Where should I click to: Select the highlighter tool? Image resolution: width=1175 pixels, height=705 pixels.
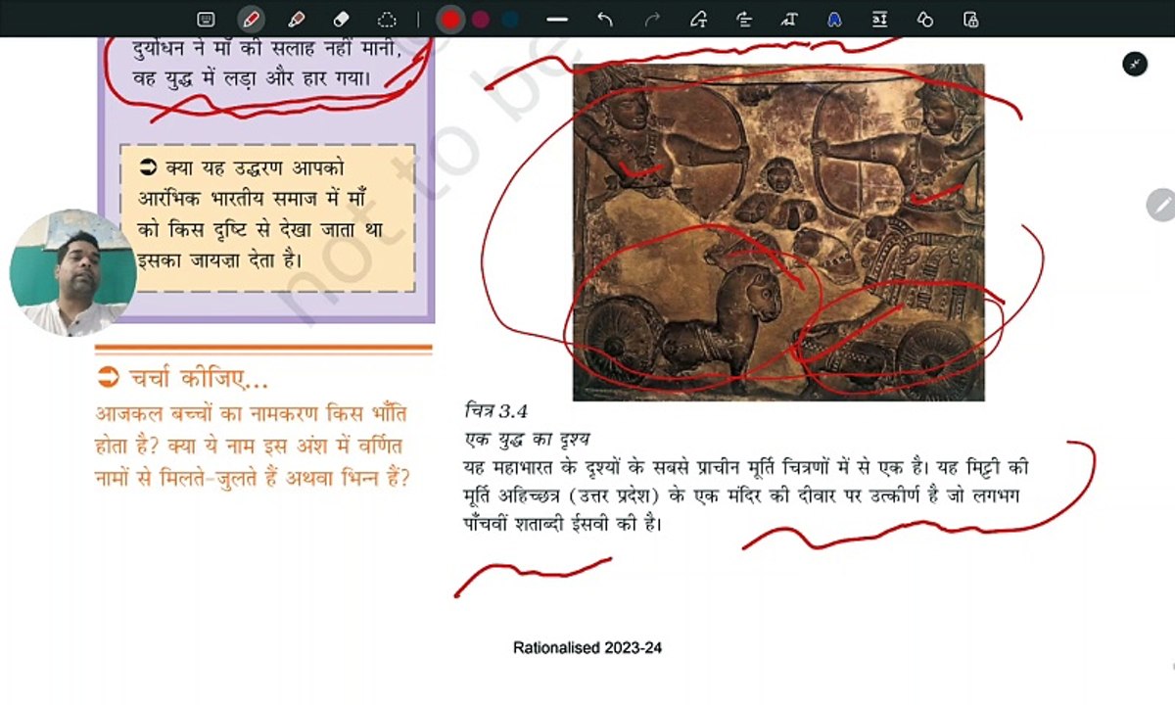[x=296, y=19]
